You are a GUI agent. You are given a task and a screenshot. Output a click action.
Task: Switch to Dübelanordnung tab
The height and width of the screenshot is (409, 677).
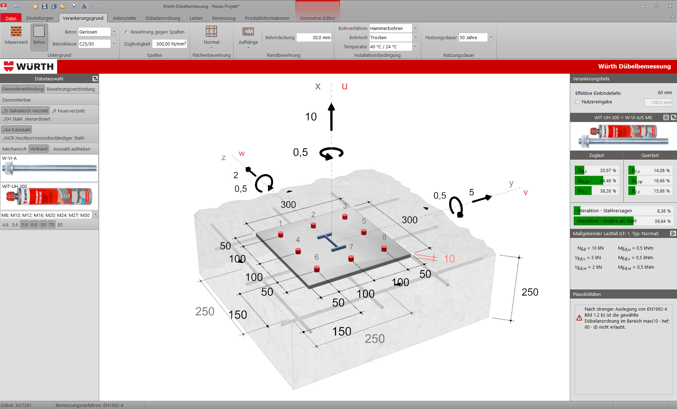coord(163,18)
